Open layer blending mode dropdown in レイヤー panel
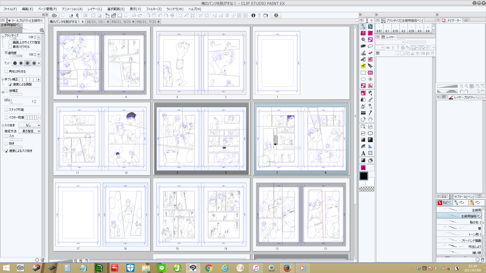The height and width of the screenshot is (273, 486). 390,42
